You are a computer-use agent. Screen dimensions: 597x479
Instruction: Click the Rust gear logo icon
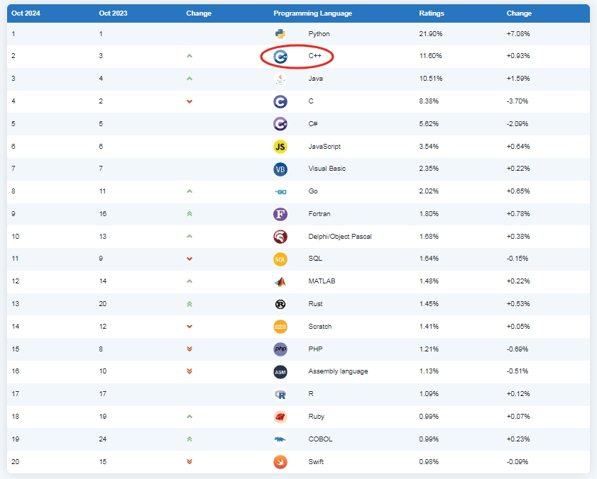tap(280, 304)
